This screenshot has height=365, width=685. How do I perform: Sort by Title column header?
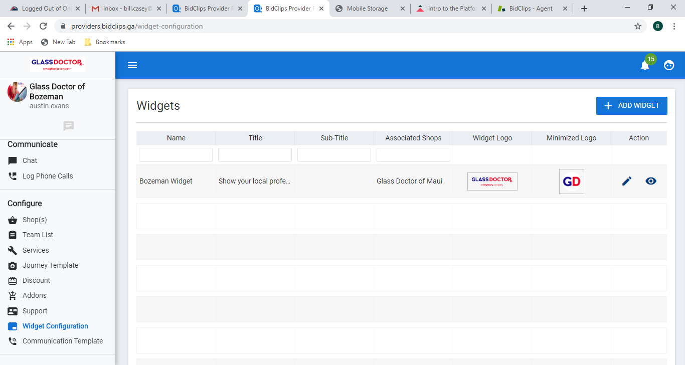click(255, 138)
